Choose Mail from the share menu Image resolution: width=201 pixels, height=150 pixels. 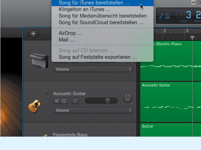point(67,40)
